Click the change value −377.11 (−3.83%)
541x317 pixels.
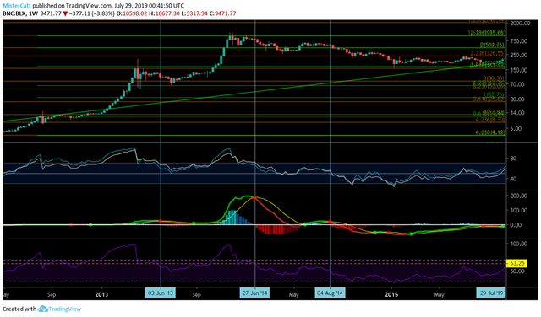(92, 13)
